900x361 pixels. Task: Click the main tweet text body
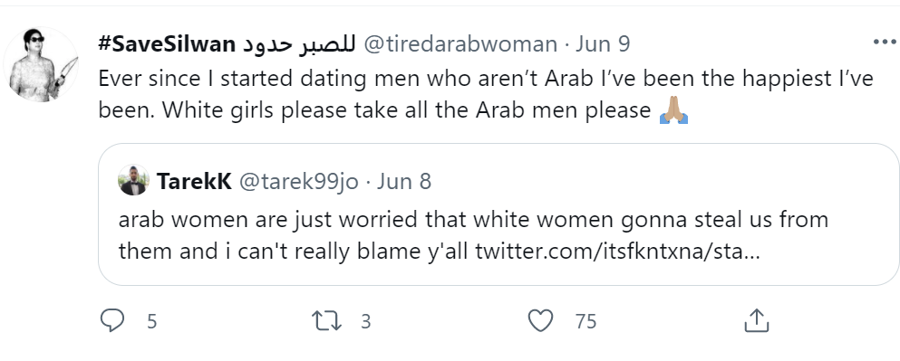(486, 94)
